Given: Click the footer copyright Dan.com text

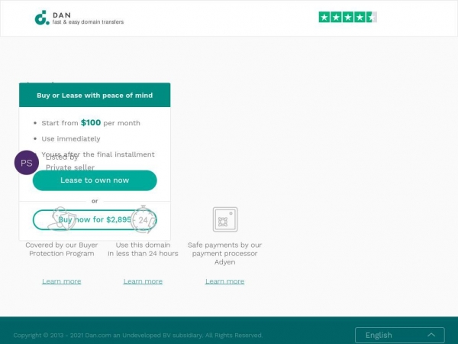Looking at the screenshot, I should pyautogui.click(x=138, y=336).
